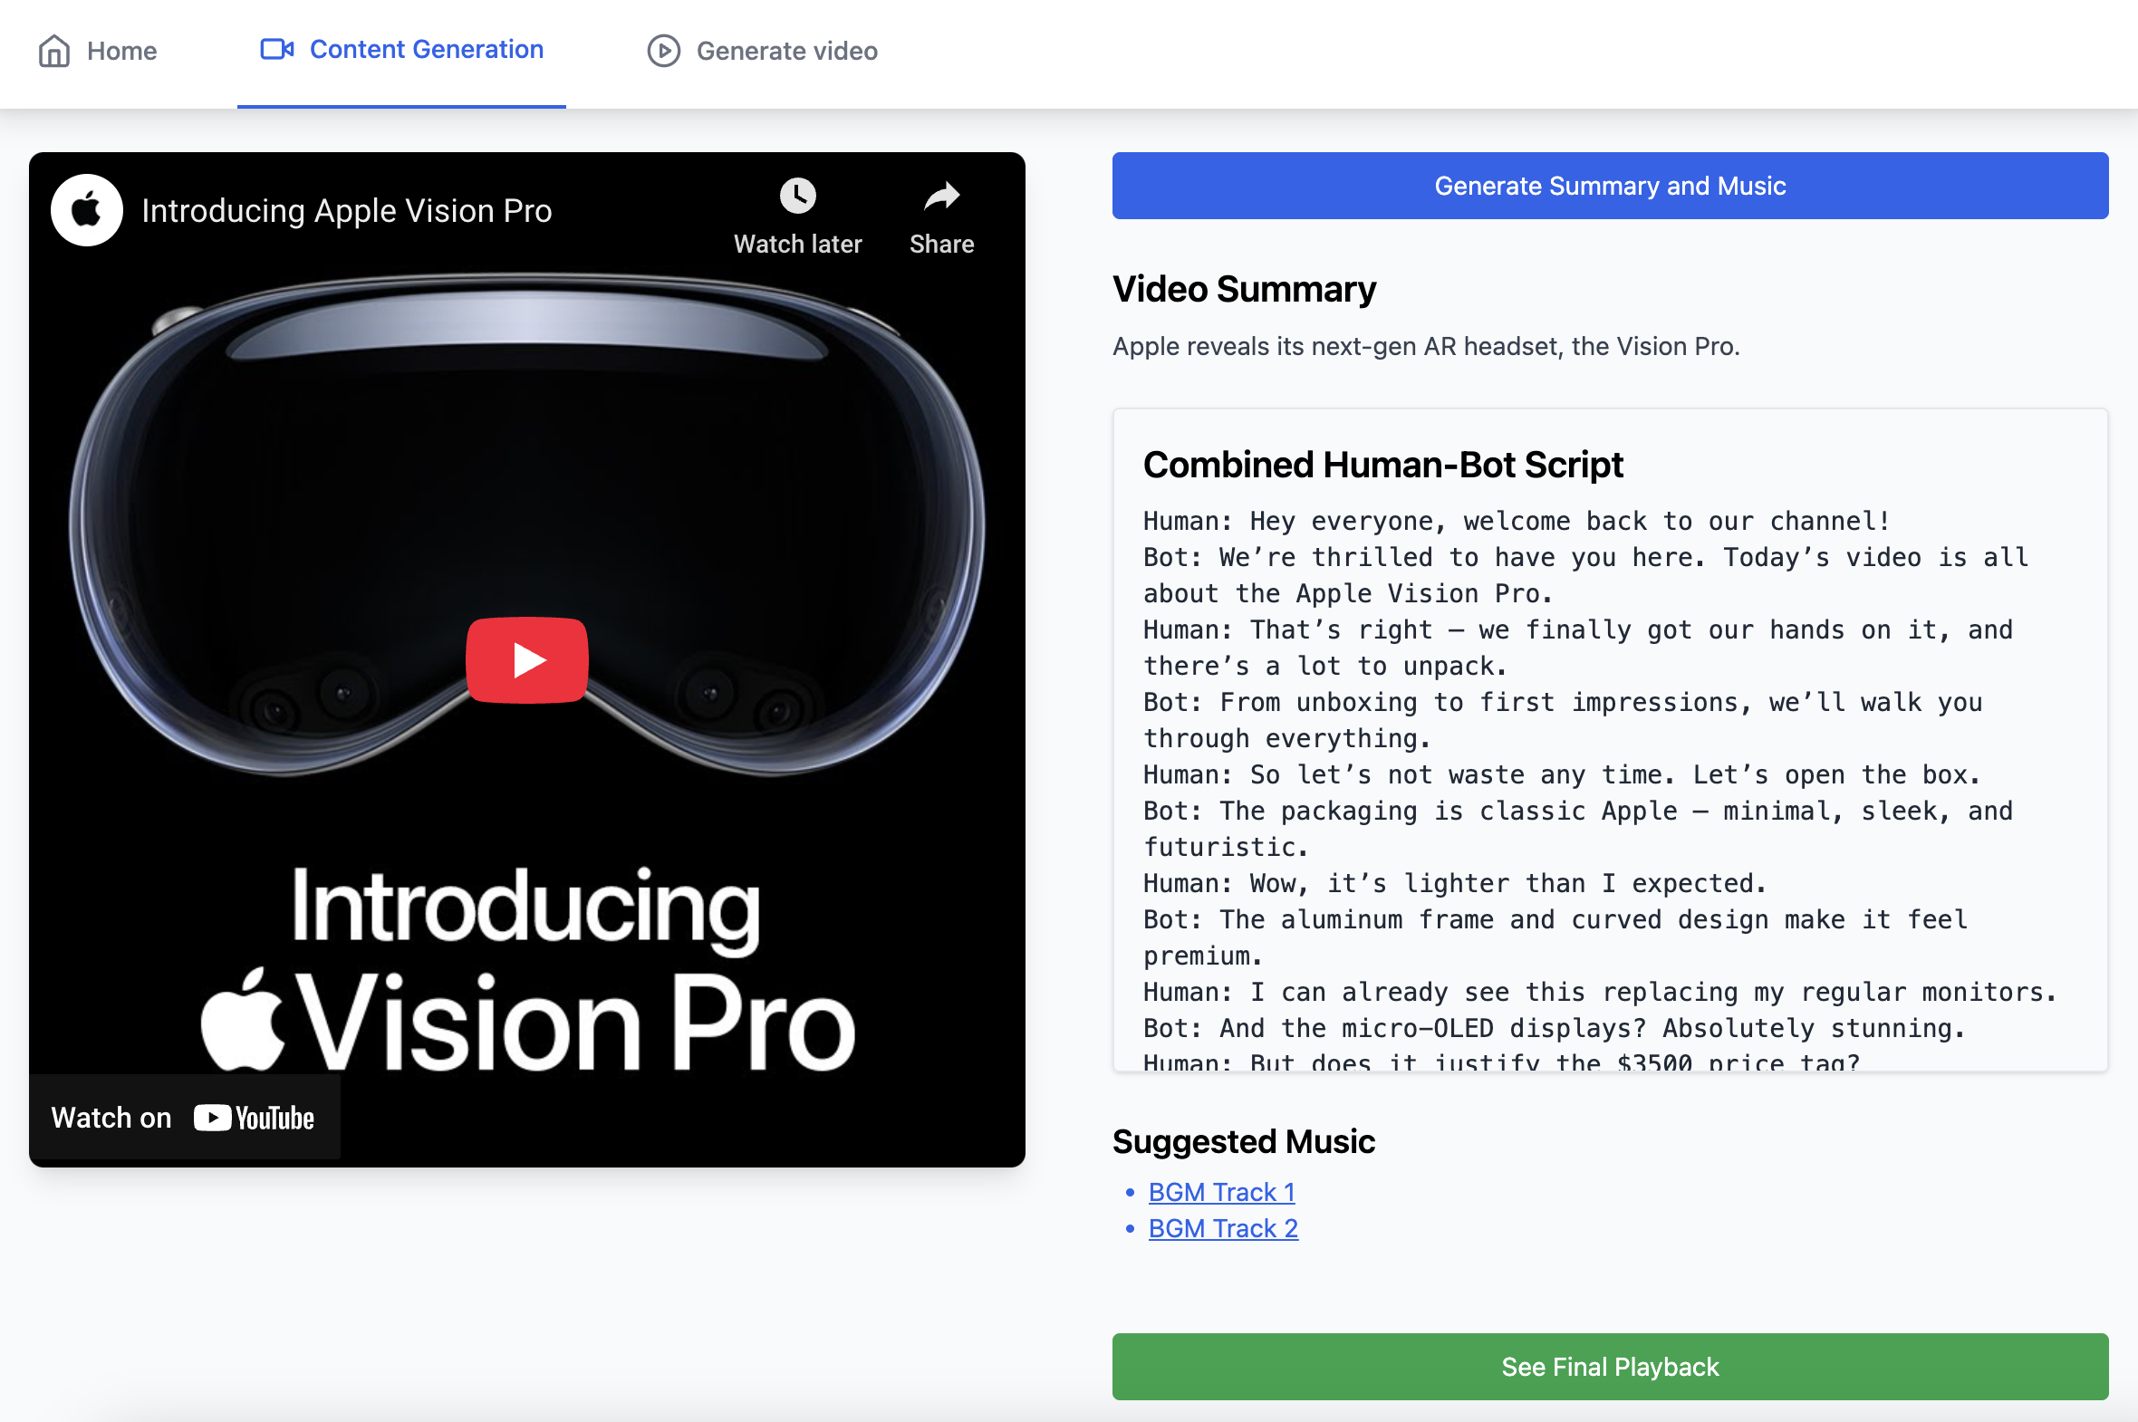Click the YouTube logo in Watch on

tap(254, 1118)
